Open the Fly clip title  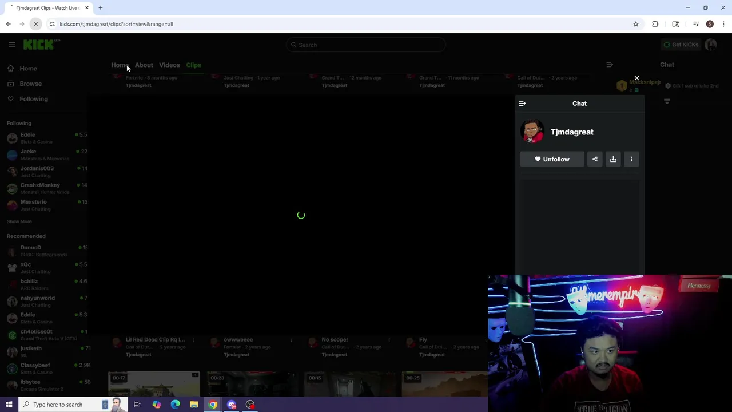(x=423, y=340)
